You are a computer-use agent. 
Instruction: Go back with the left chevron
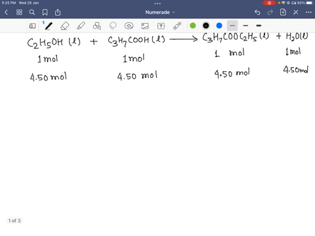[x=7, y=12]
